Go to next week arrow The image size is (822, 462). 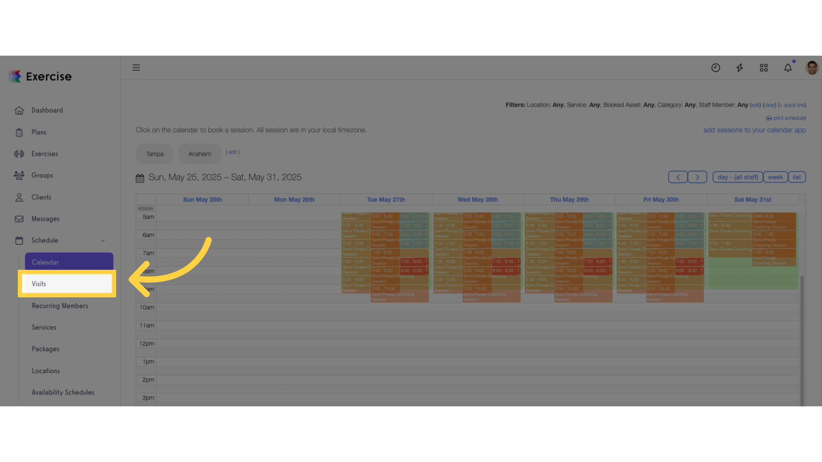pos(697,177)
